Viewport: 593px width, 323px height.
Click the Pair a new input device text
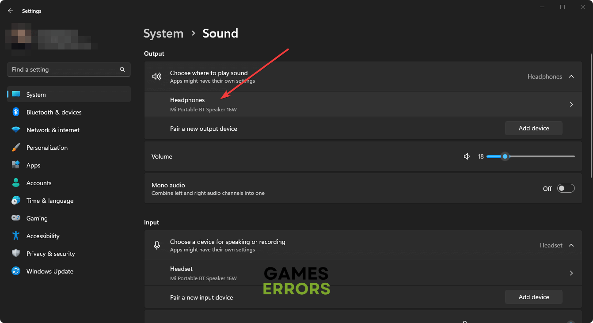click(x=201, y=297)
